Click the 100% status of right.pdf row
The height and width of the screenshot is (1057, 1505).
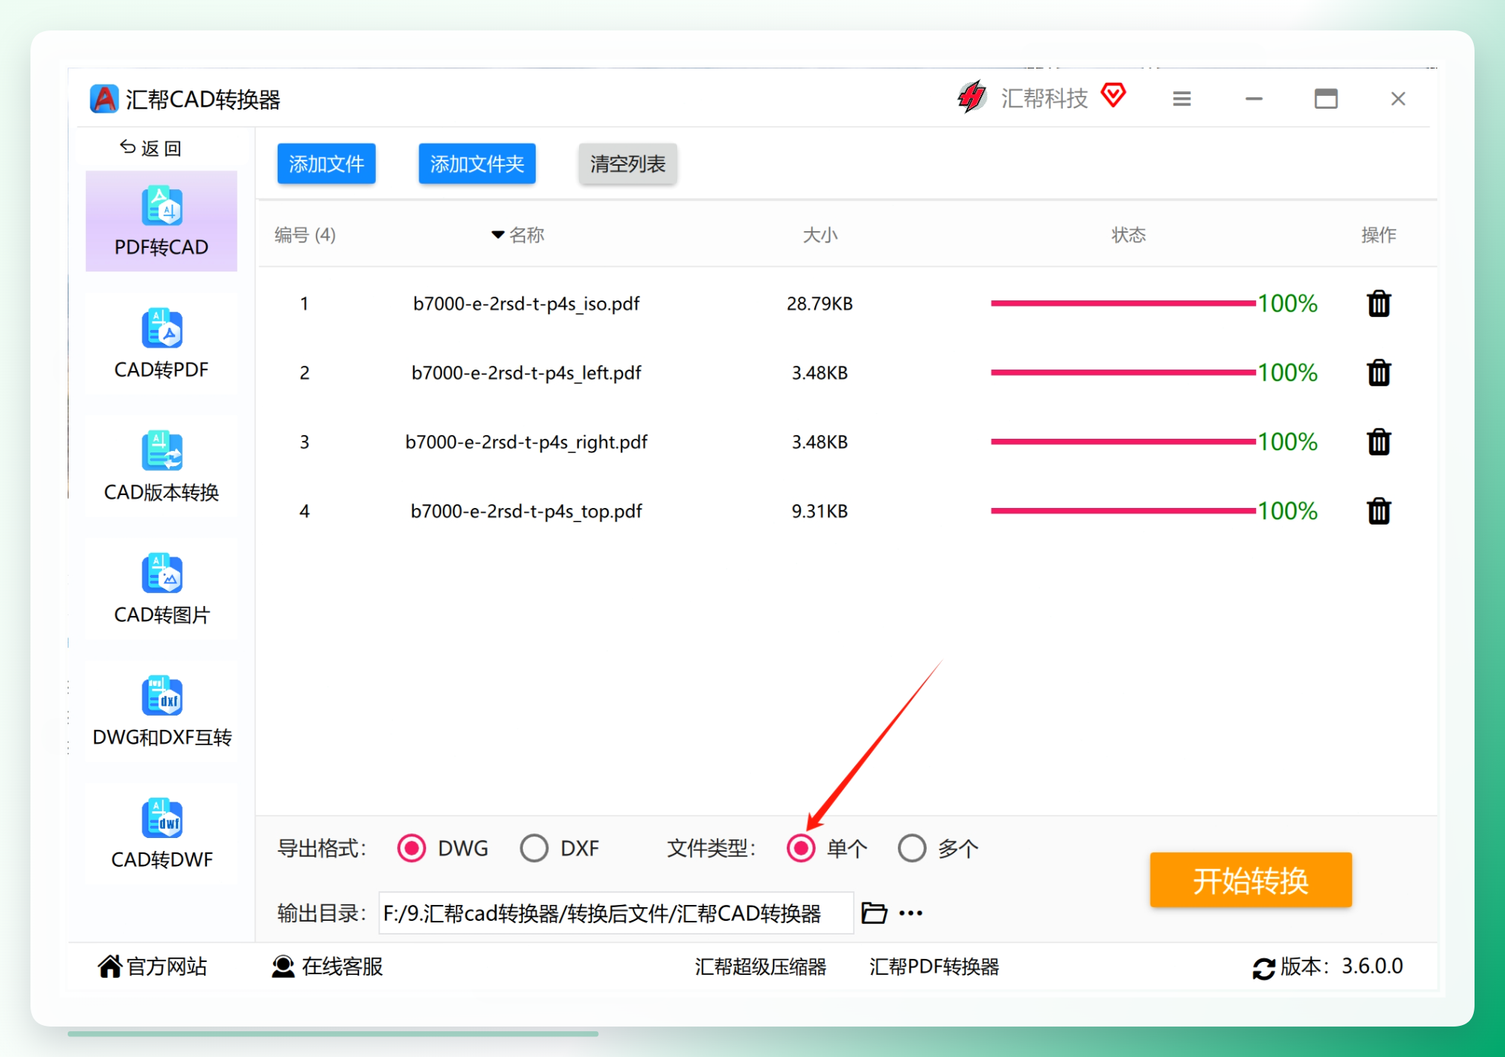tap(1287, 442)
